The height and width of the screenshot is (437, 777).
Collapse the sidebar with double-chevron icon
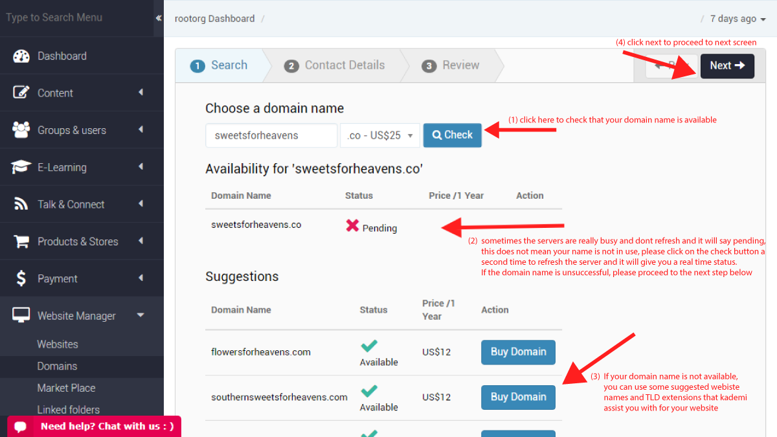tap(159, 18)
